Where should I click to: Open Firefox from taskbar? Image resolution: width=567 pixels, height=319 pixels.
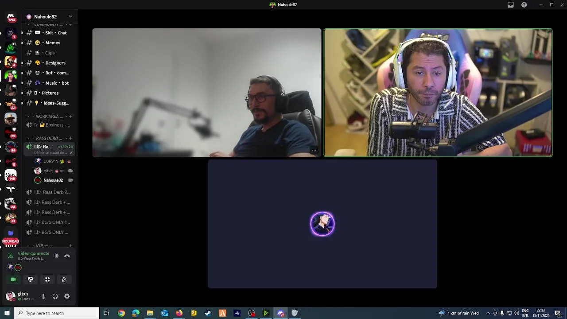tap(179, 313)
